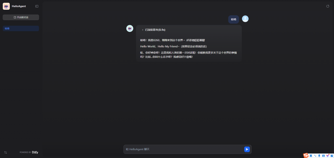The width and height of the screenshot is (334, 158).
Task: Open the settings sliders icon at bottom left
Action: (6, 152)
